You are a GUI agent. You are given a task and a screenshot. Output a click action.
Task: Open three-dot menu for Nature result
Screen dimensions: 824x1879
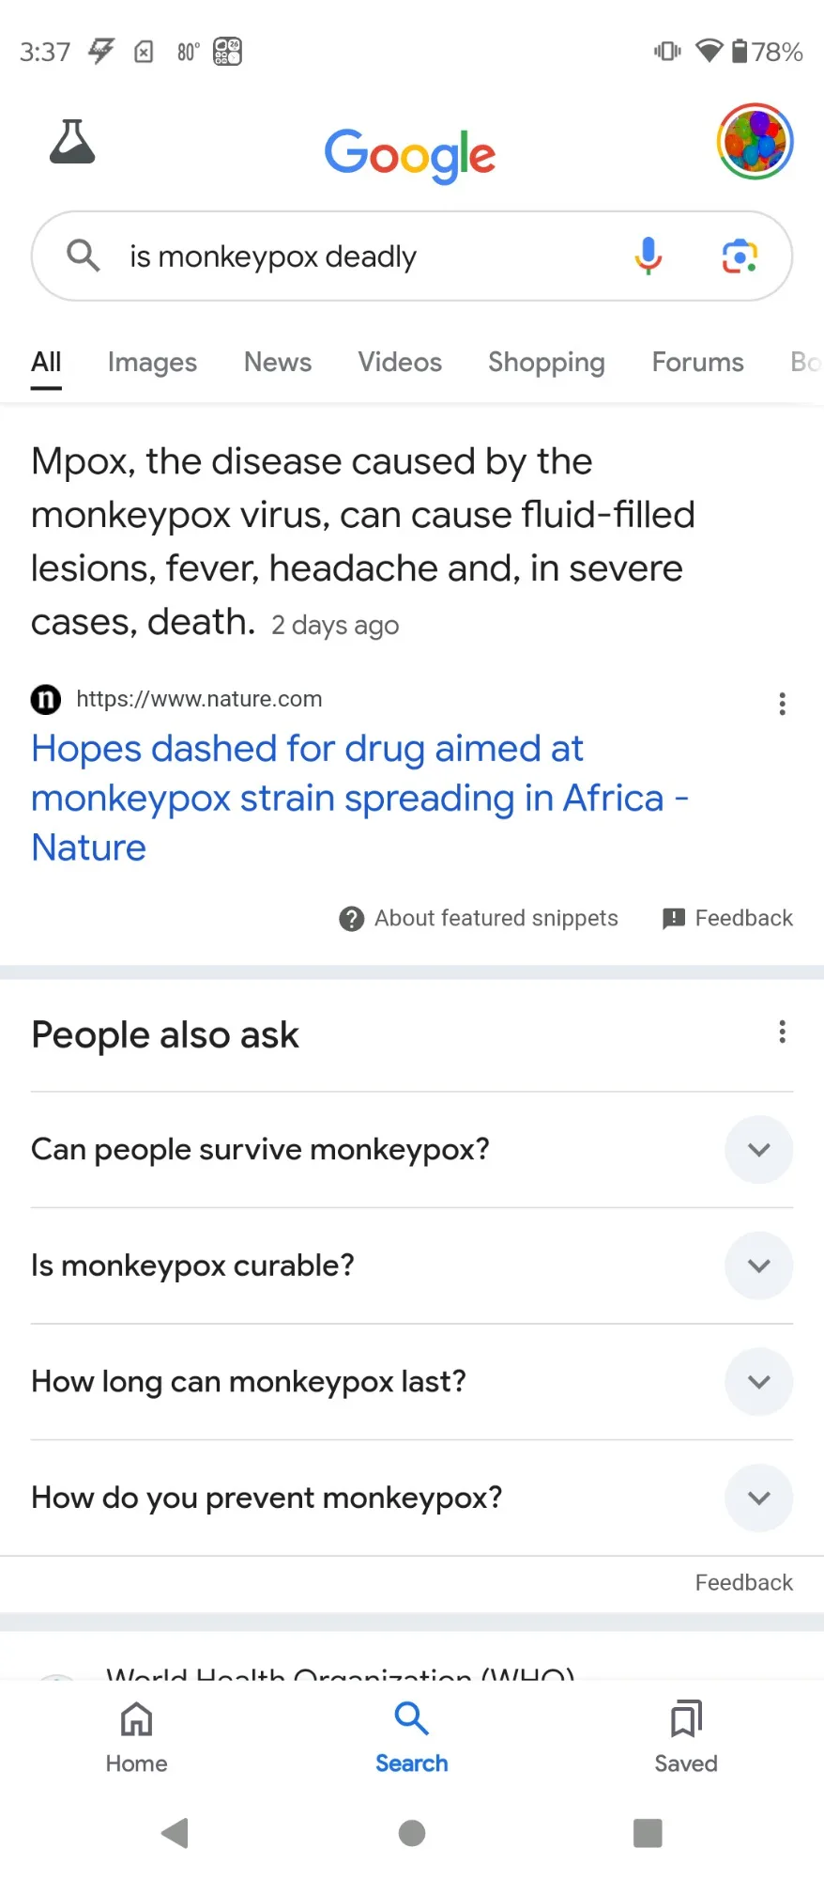[782, 705]
